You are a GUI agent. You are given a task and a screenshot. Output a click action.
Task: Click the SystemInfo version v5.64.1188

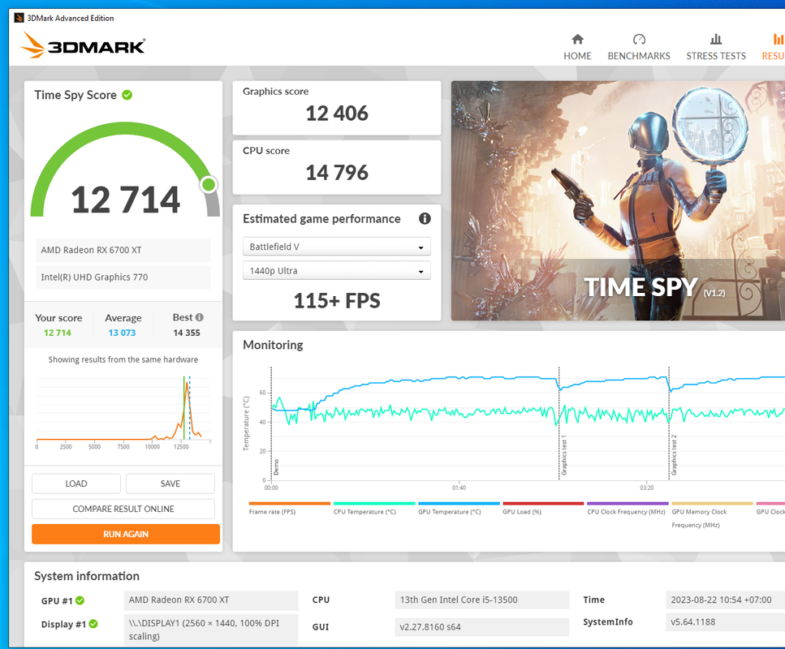pyautogui.click(x=726, y=622)
